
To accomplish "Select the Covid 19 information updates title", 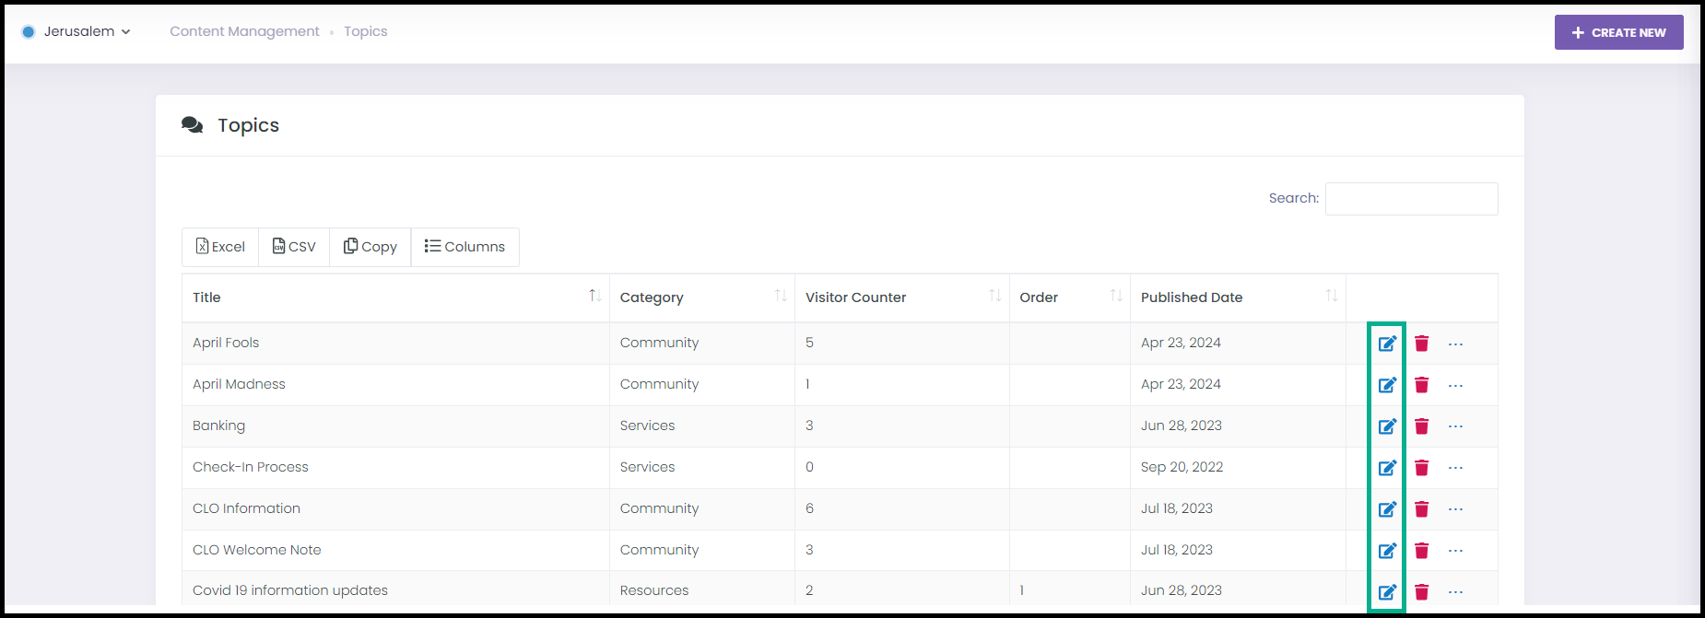I will click(290, 590).
